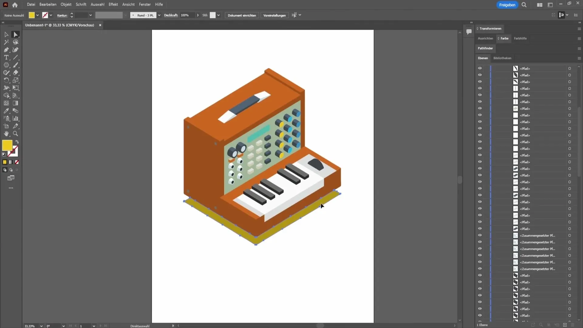The image size is (583, 328).
Task: Set paint mode to Gradient
Action: (11, 162)
